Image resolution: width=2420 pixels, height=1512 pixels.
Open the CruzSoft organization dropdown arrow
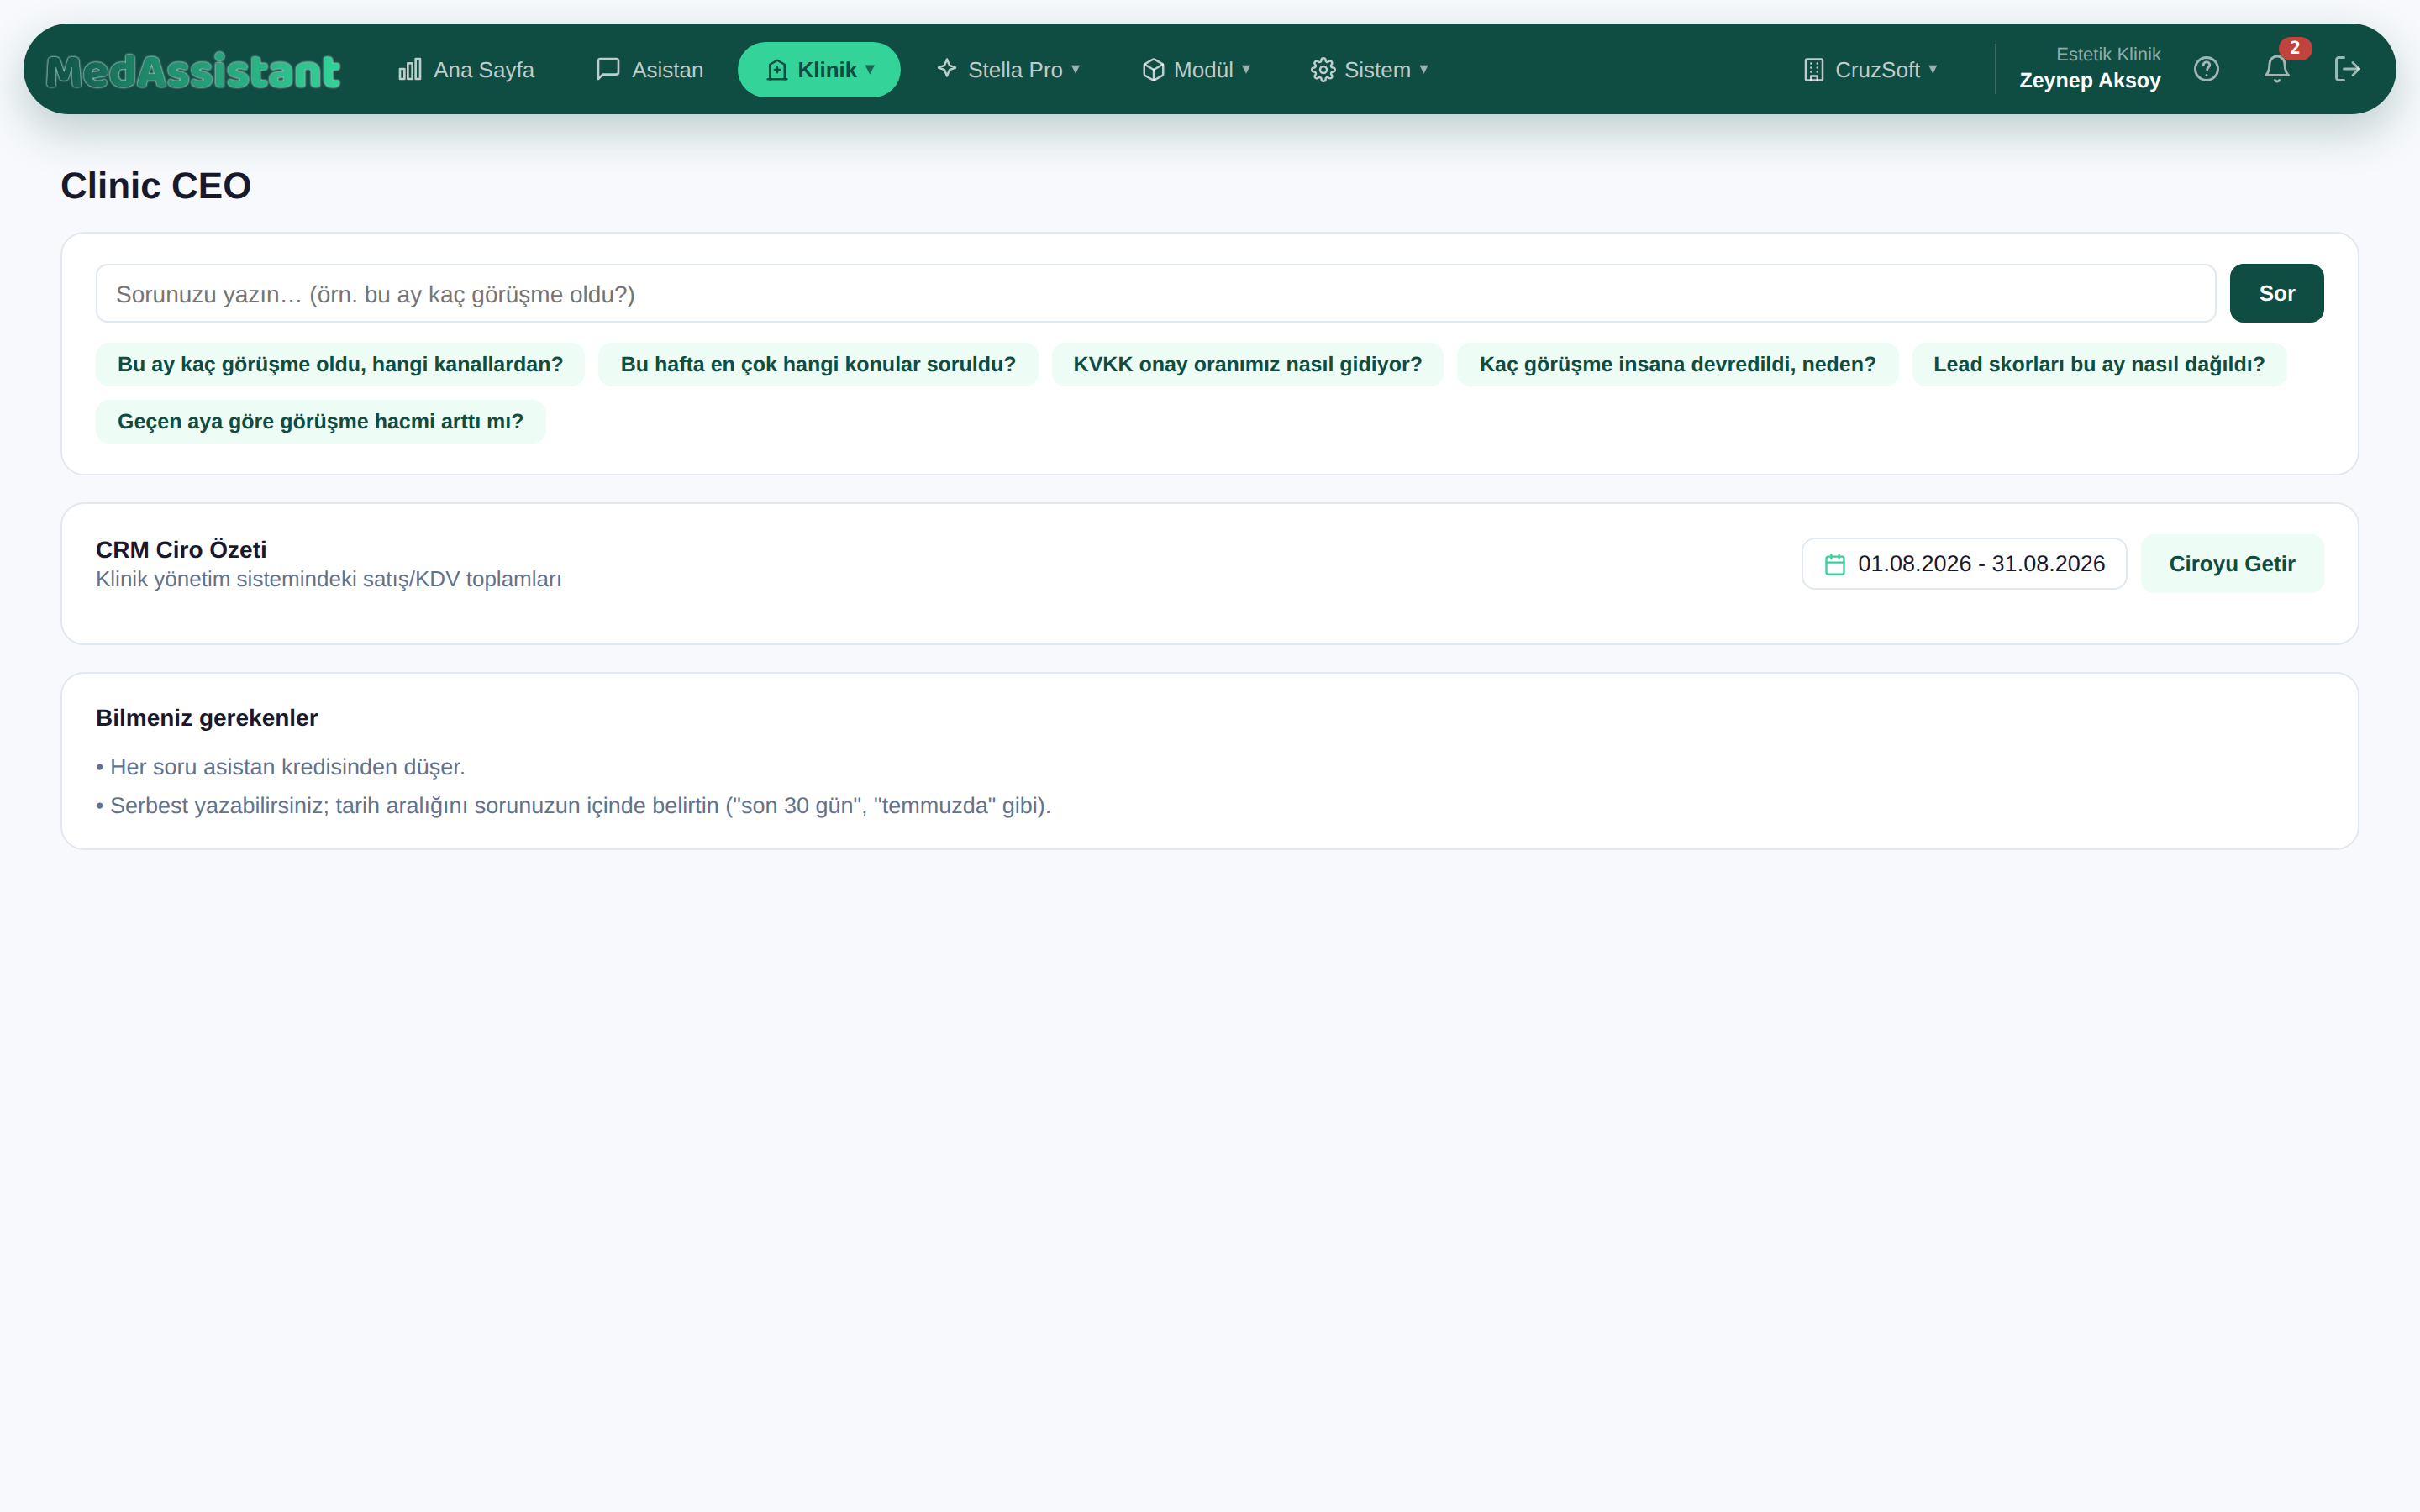pyautogui.click(x=1933, y=69)
